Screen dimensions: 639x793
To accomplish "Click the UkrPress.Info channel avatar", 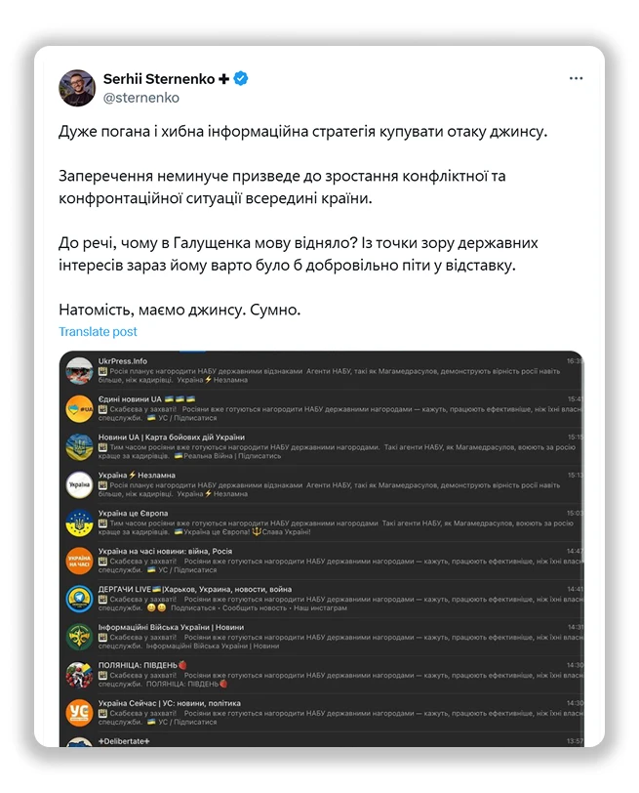I will point(79,371).
